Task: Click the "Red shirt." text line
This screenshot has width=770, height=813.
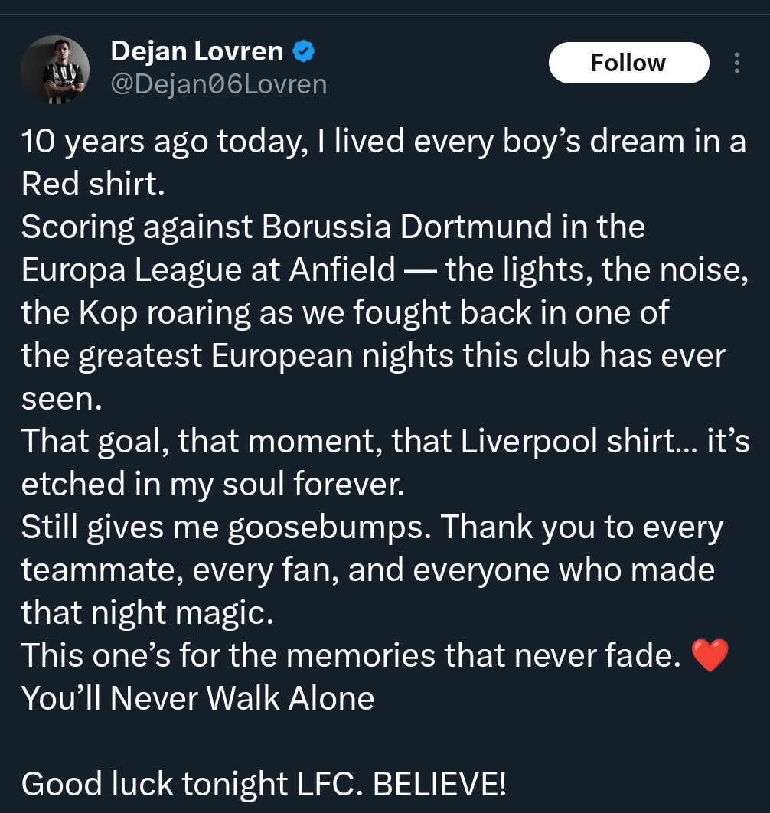Action: pos(93,184)
